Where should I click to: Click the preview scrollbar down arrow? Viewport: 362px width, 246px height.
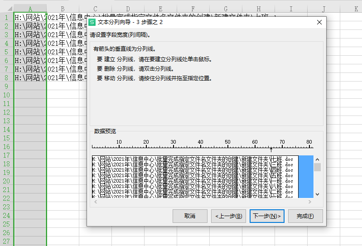(x=317, y=194)
